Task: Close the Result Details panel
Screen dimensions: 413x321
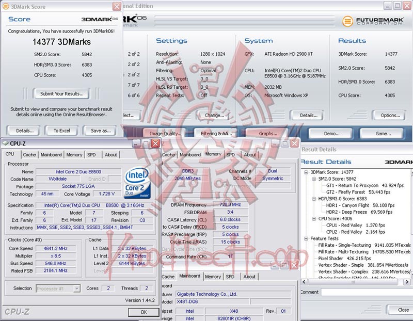Action: pyautogui.click(x=400, y=310)
